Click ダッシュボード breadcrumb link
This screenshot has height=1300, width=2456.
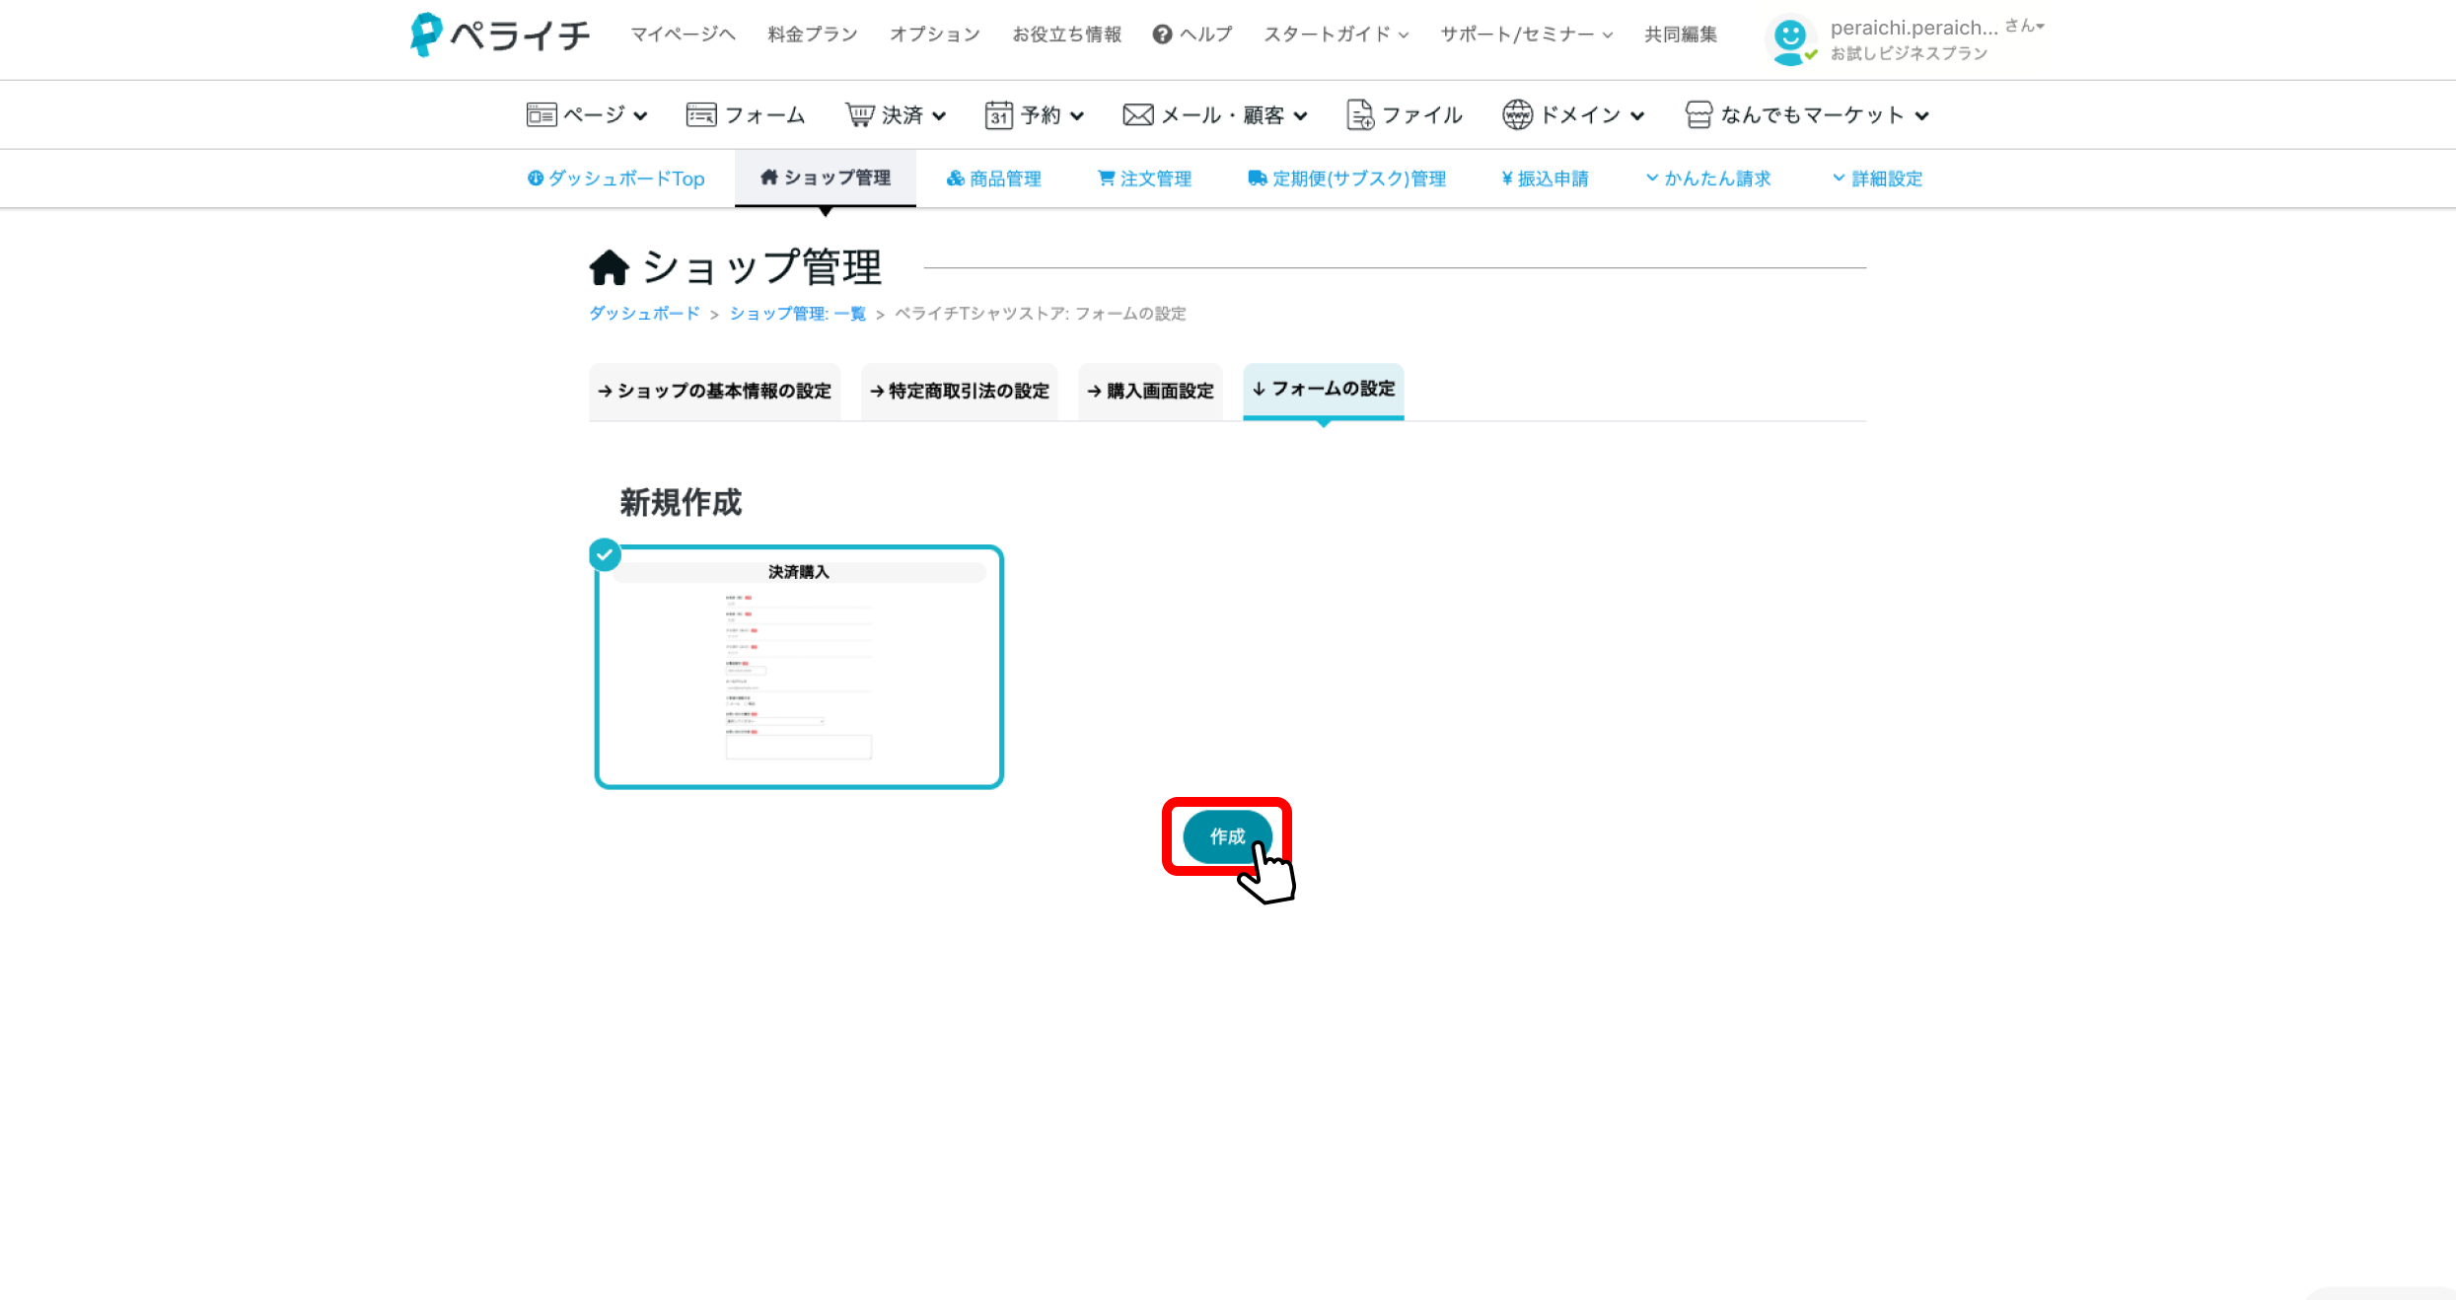point(645,314)
